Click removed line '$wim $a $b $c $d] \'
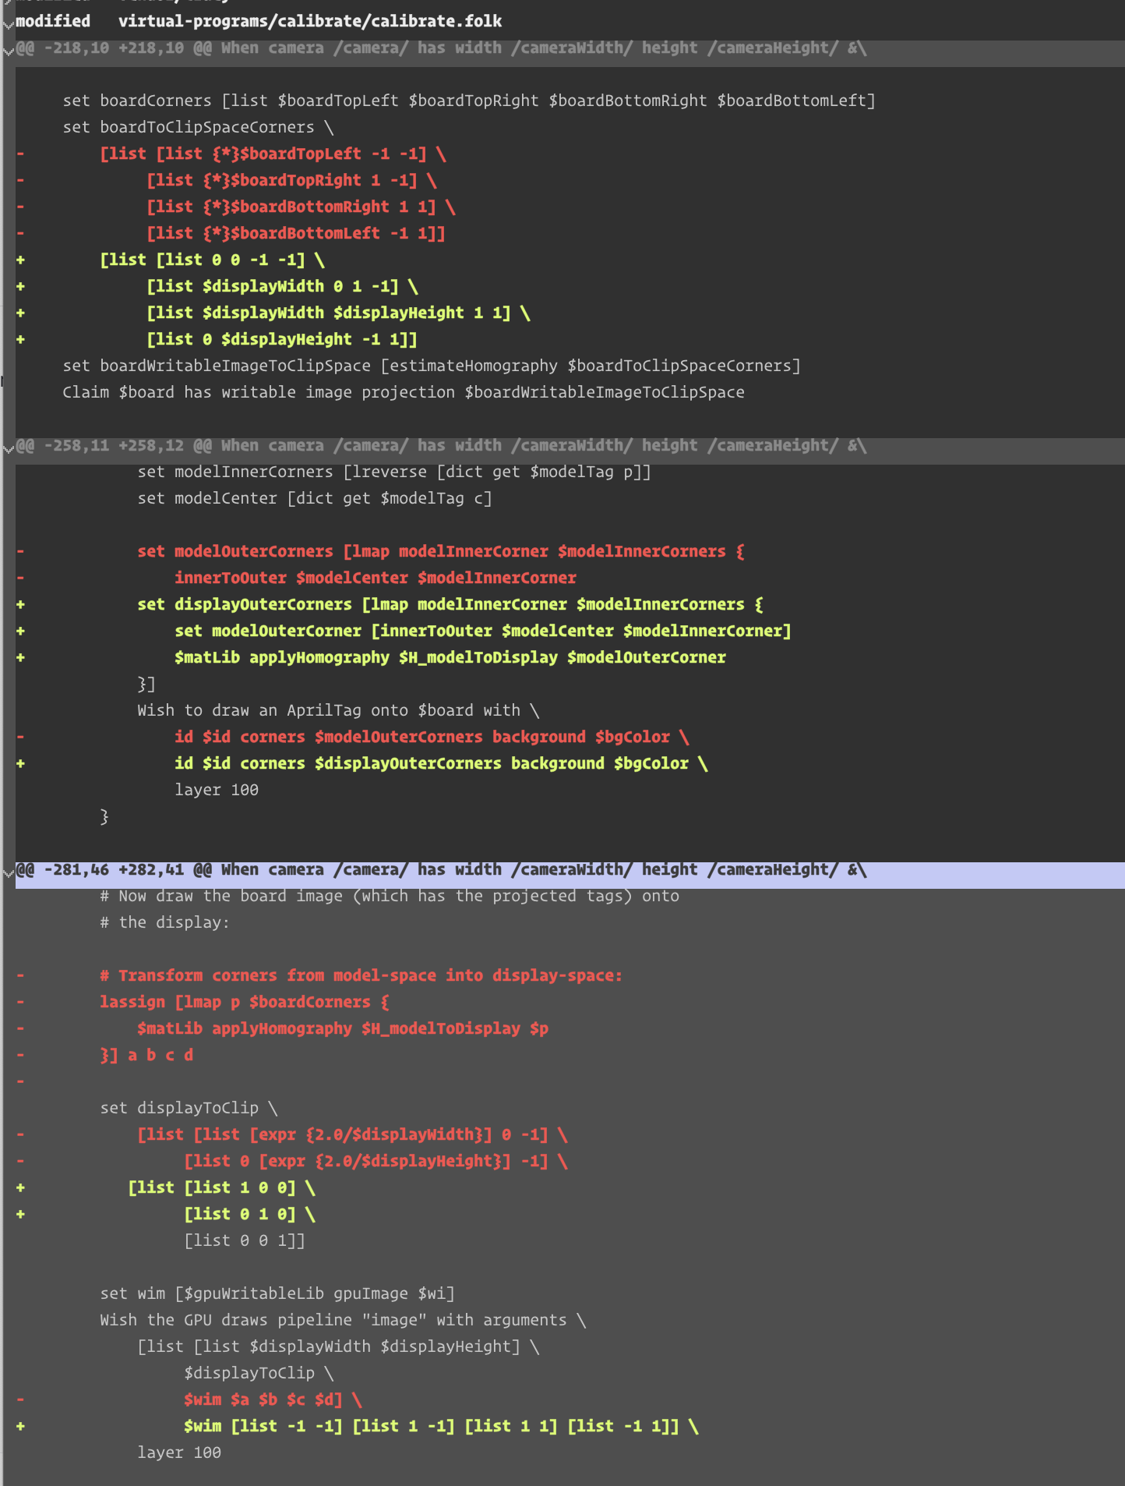 click(273, 1400)
